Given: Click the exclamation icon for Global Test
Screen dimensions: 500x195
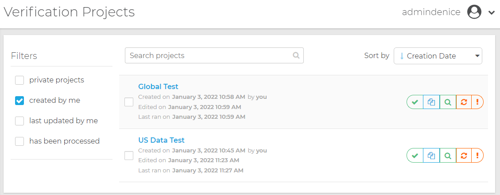Looking at the screenshot, I should tap(477, 102).
